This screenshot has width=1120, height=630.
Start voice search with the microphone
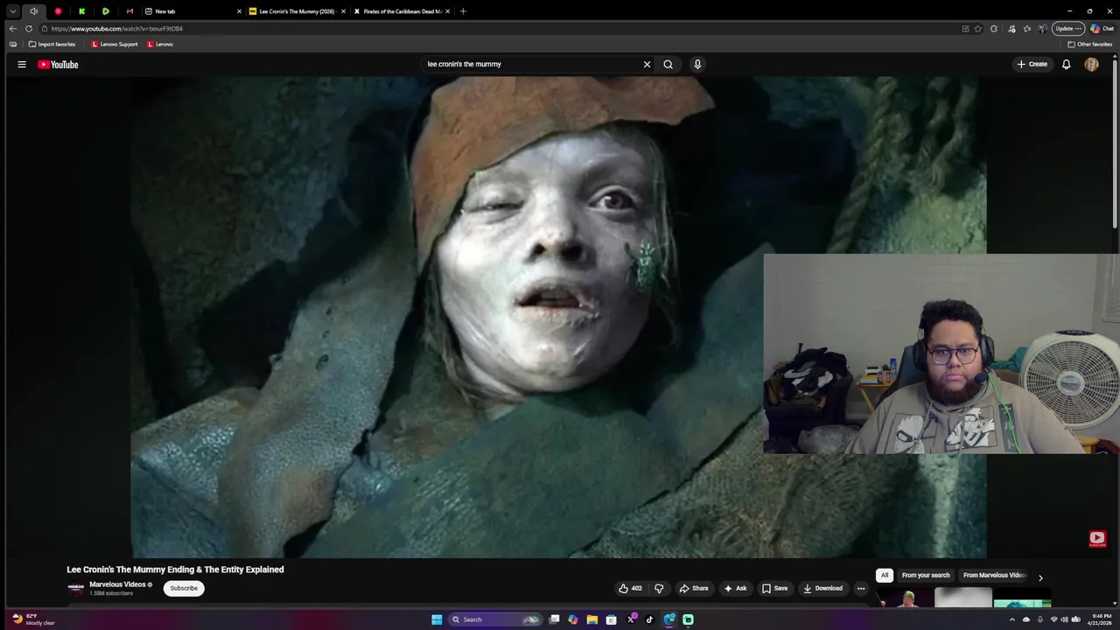click(x=697, y=64)
